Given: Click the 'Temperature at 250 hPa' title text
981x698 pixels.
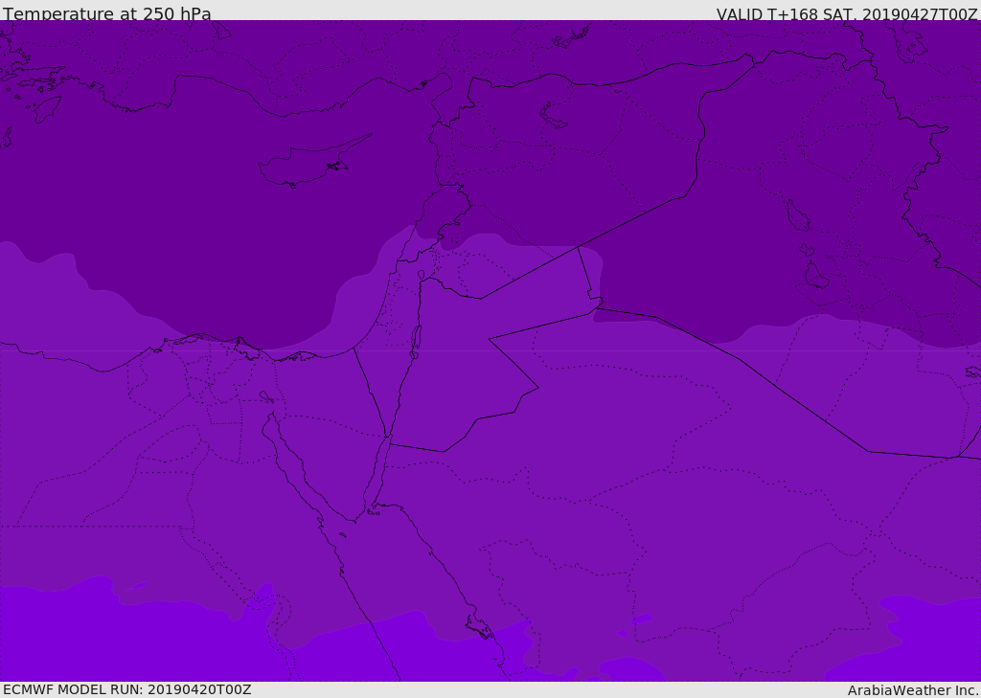Looking at the screenshot, I should (x=107, y=13).
